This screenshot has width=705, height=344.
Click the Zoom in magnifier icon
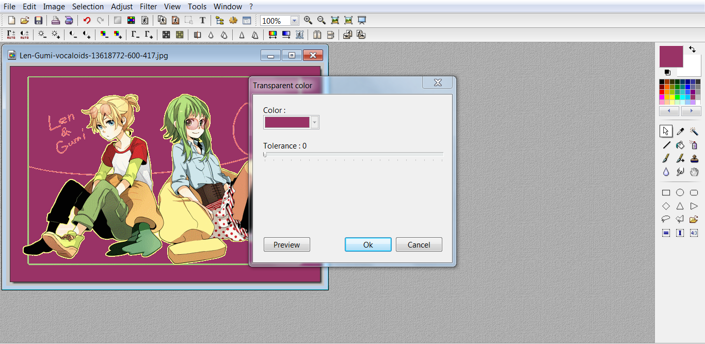pos(308,20)
